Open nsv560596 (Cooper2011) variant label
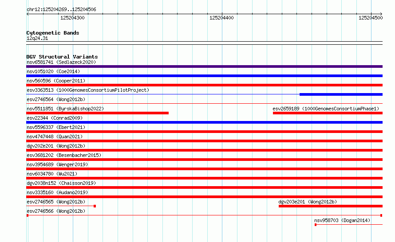Screen dimensions: 395x242 [56, 81]
